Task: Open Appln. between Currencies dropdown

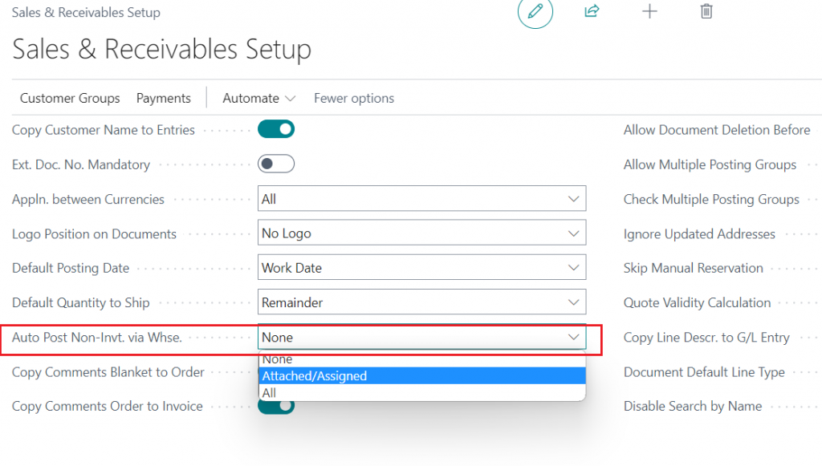Action: [x=421, y=199]
